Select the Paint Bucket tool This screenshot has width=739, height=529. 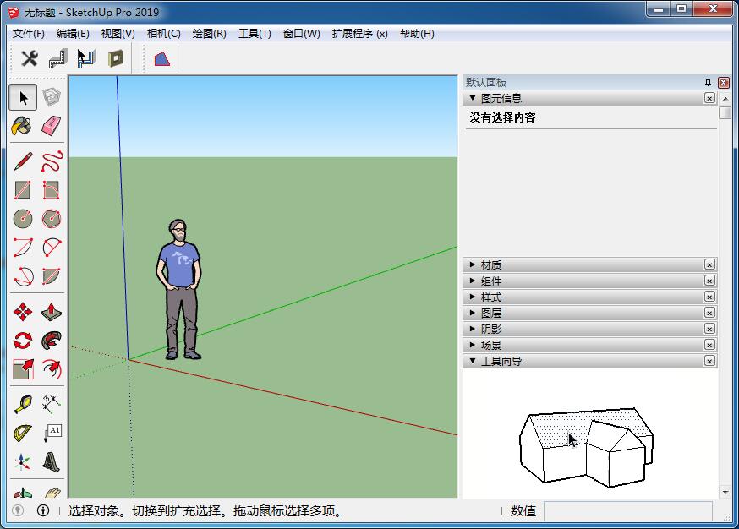(22, 126)
